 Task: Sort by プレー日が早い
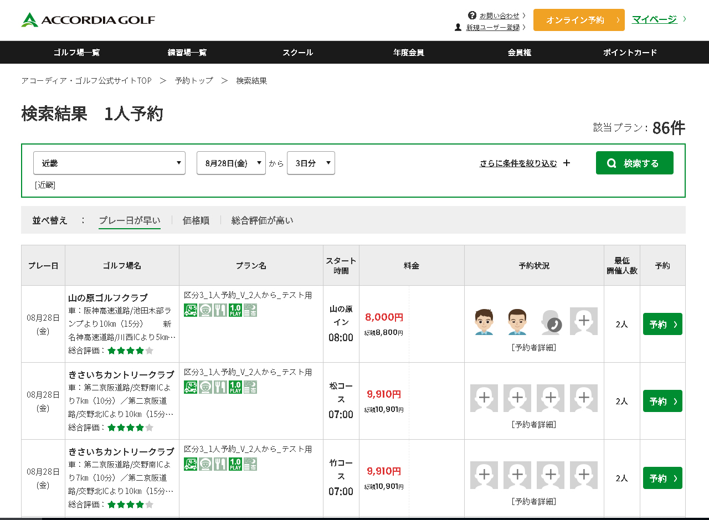130,220
